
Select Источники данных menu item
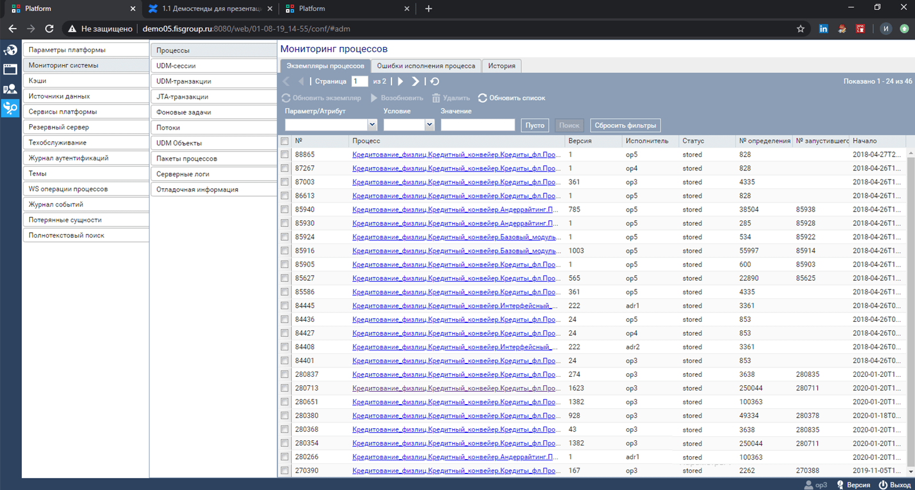click(x=86, y=96)
